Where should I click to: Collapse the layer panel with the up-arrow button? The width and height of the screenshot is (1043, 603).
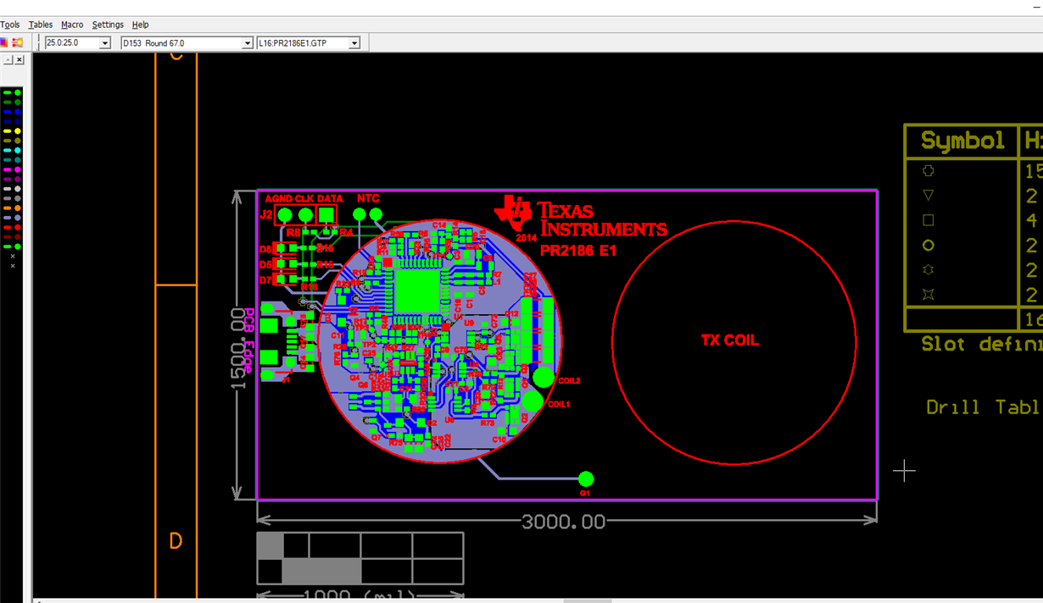point(8,60)
